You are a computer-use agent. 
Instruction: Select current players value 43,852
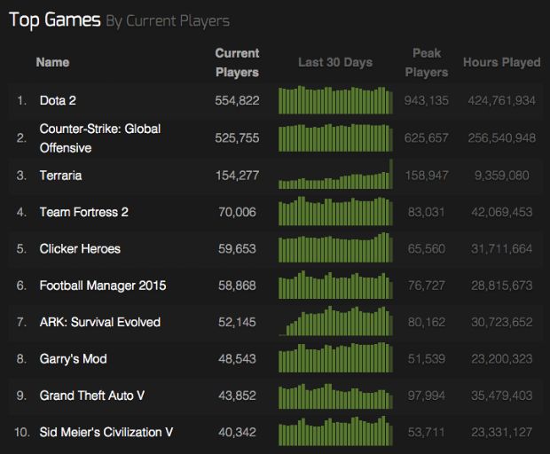[237, 395]
